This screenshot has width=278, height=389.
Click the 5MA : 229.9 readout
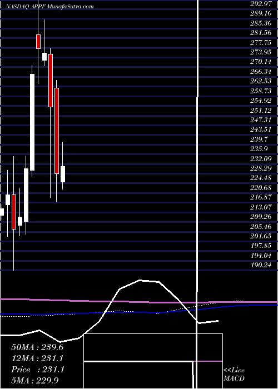pos(35,381)
